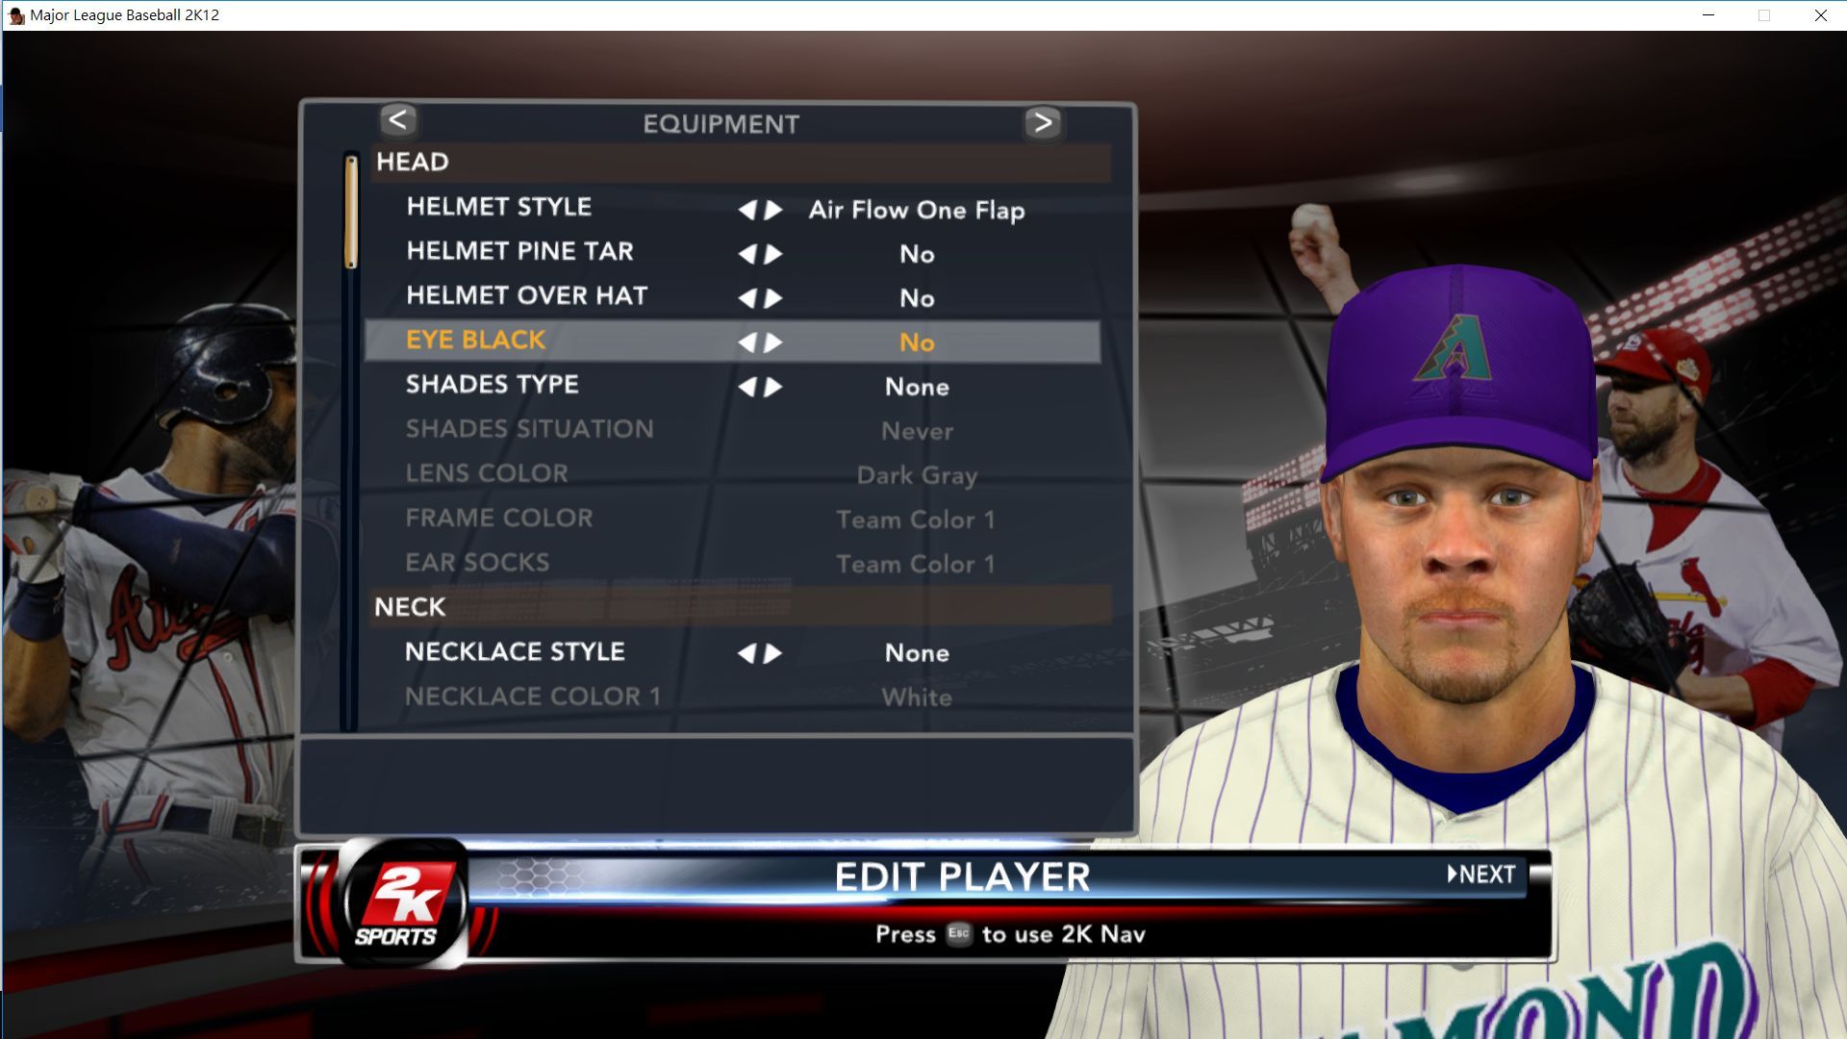1847x1039 pixels.
Task: Go to the next Equipment page arrow
Action: coord(1043,123)
